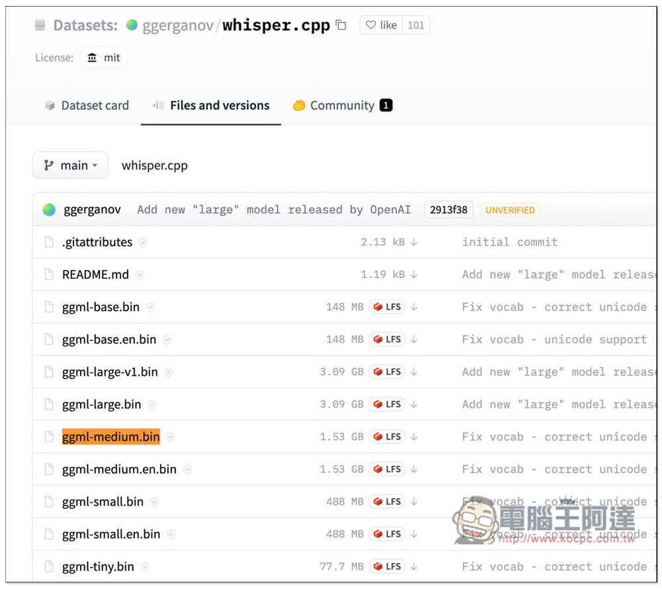
Task: Open the ggml-small.bin file
Action: pos(103,502)
